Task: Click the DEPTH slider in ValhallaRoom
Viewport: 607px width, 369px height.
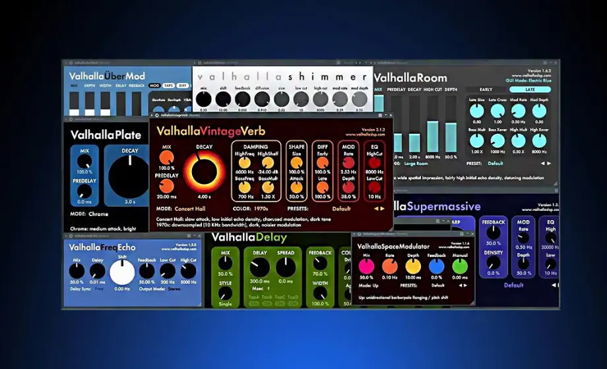Action: (x=451, y=124)
